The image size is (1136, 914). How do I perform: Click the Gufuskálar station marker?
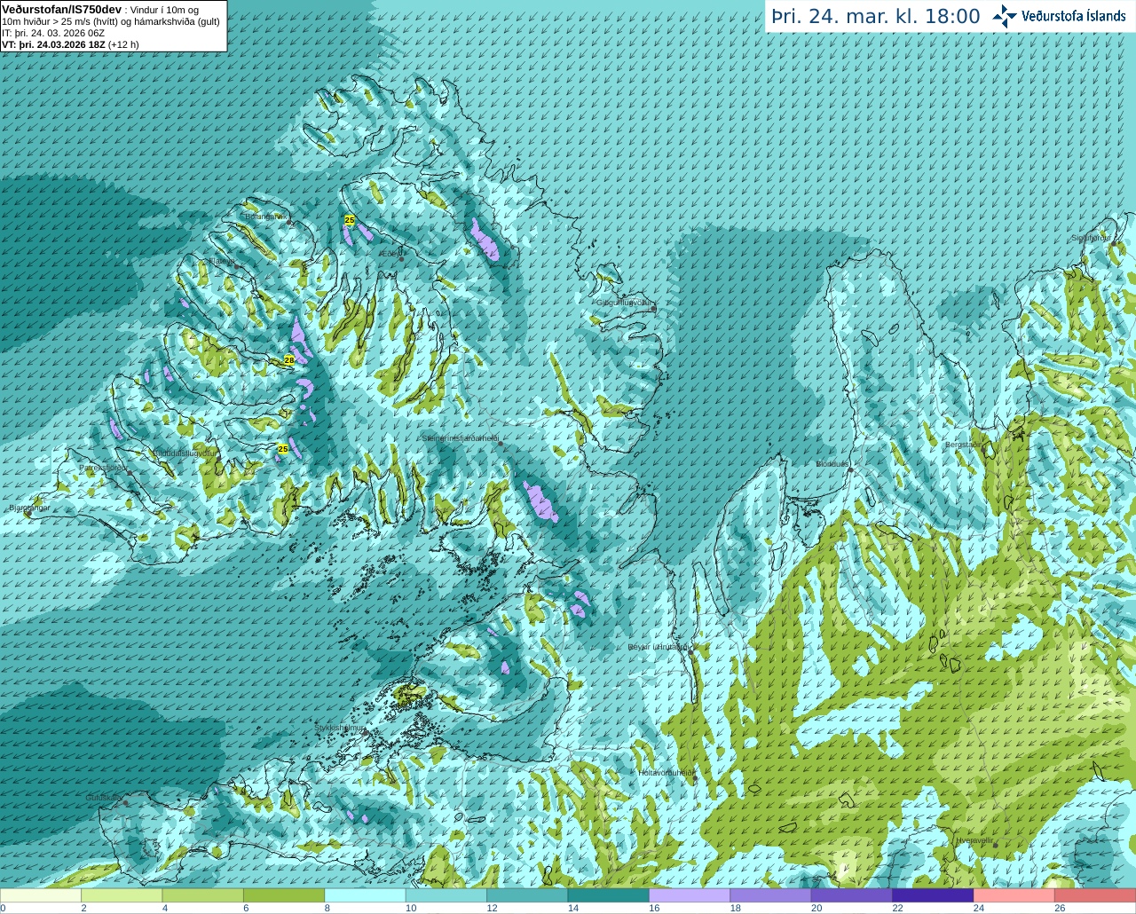[125, 803]
